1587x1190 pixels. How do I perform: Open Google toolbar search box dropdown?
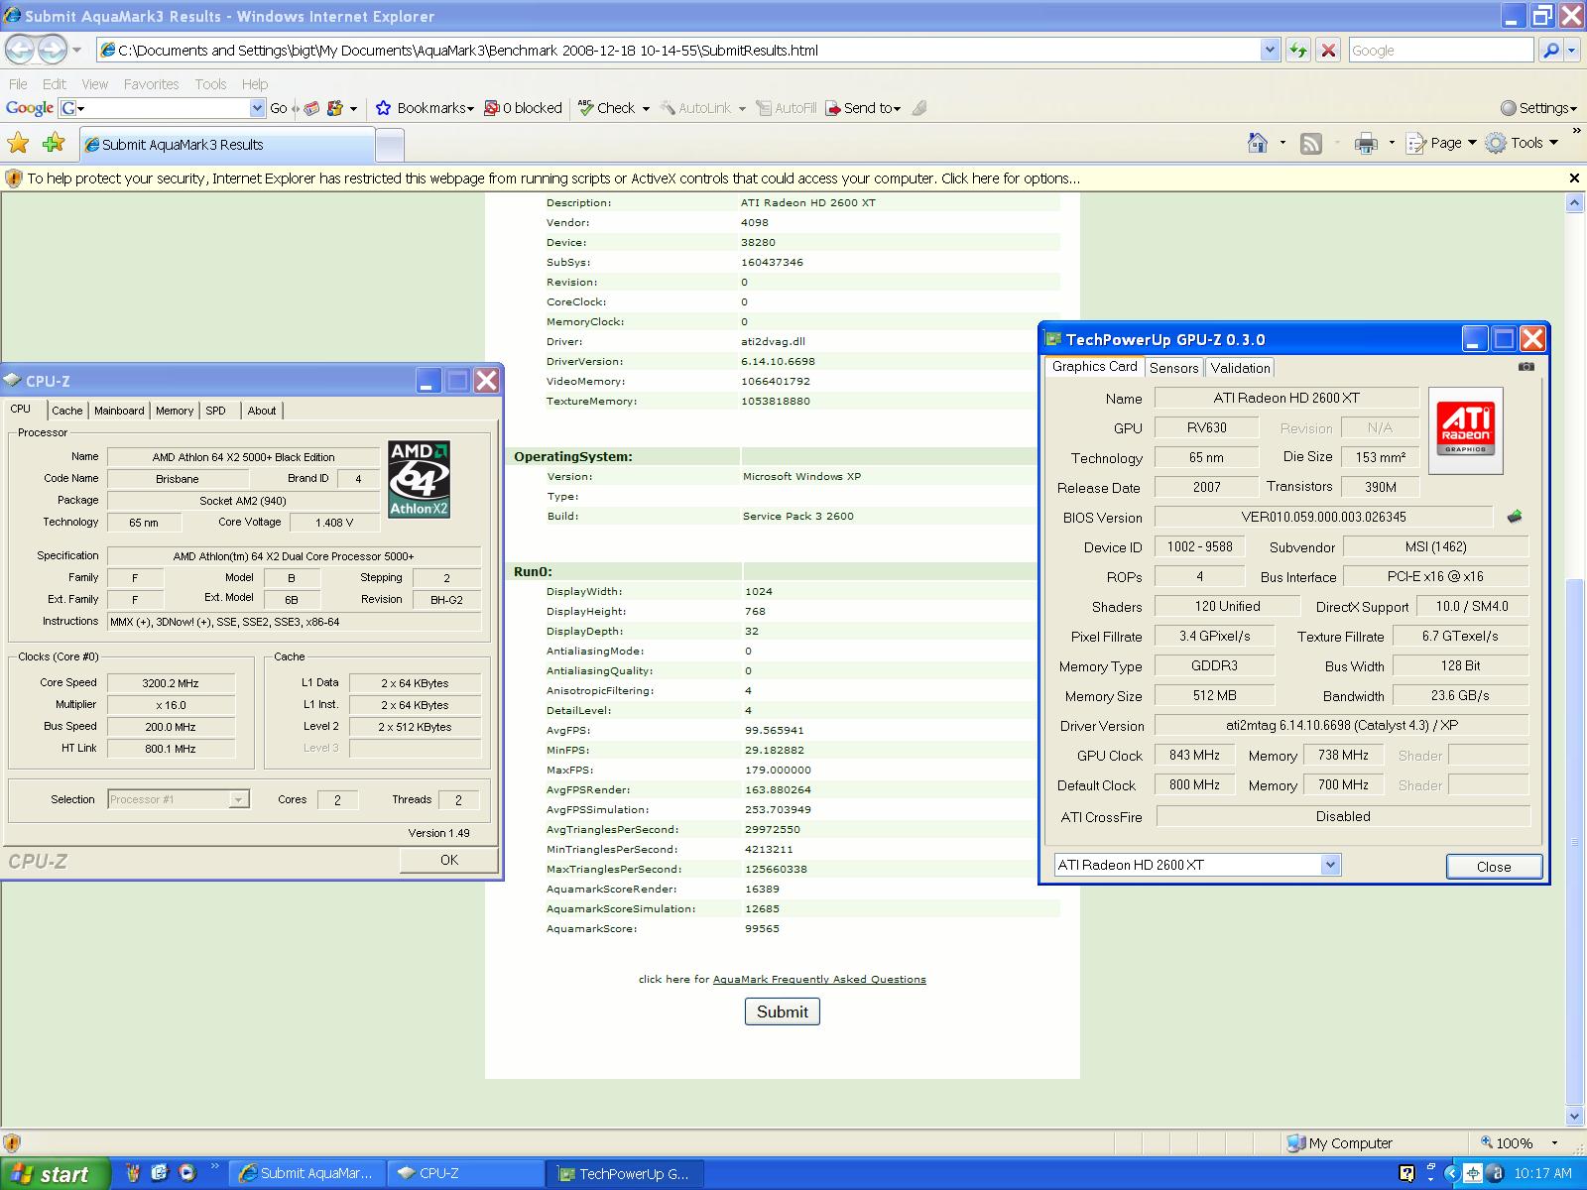click(257, 108)
